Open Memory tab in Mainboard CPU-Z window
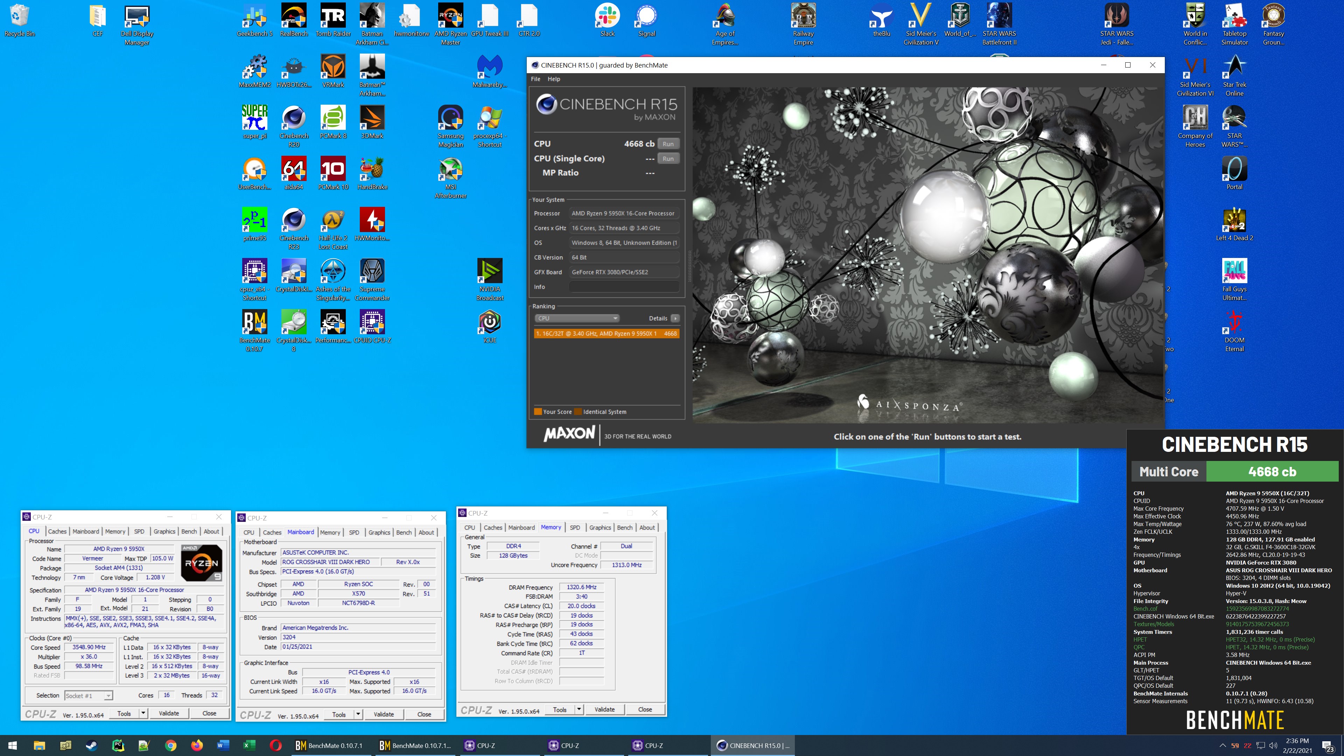 [x=330, y=532]
